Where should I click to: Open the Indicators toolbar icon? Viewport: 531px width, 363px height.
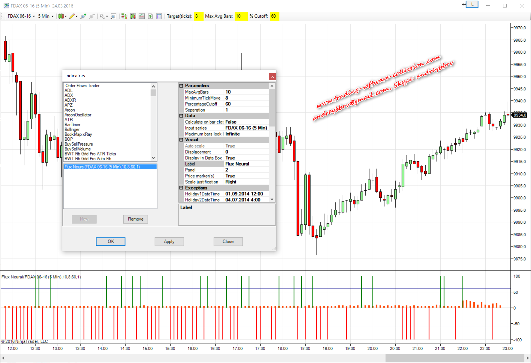coord(133,16)
